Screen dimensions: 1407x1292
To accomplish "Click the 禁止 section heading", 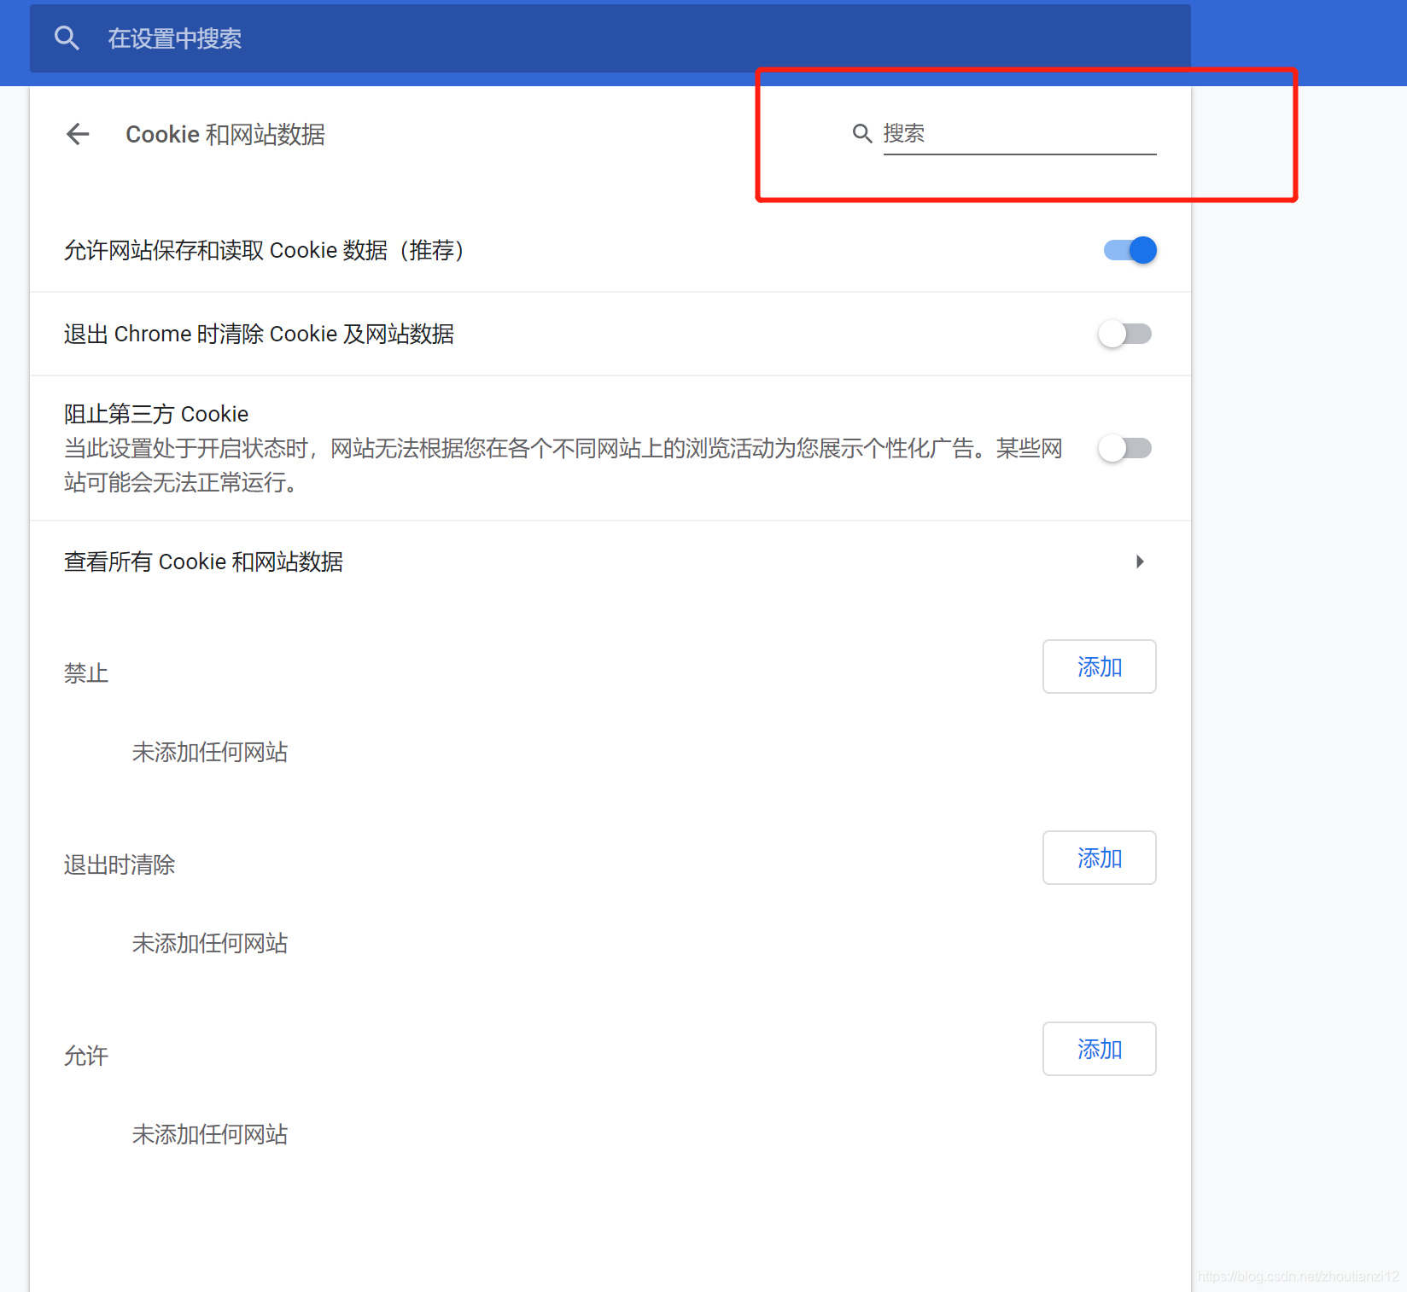I will tap(85, 673).
